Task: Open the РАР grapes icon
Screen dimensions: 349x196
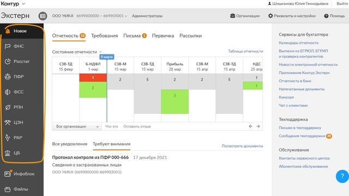Action: [x=8, y=138]
